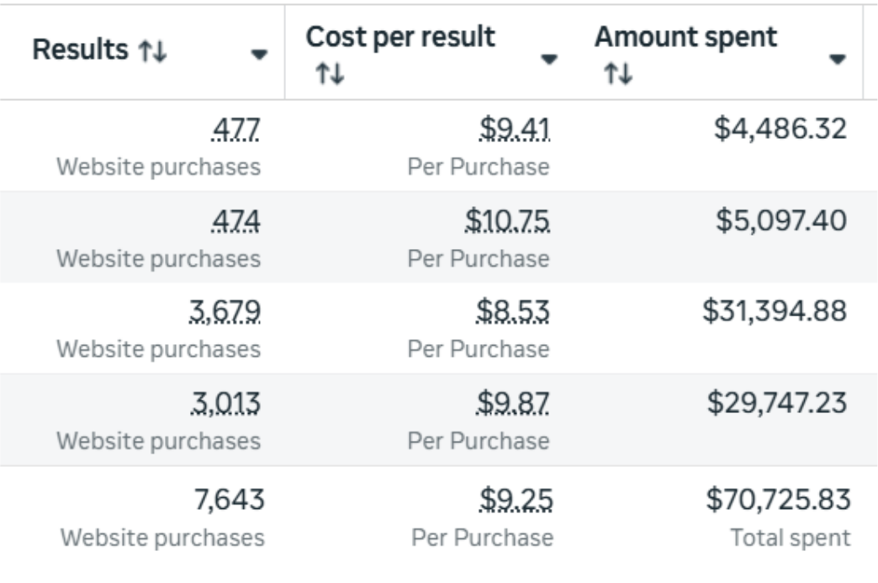This screenshot has height=583, width=878.
Task: Click the $10.75 cost per purchase
Action: (508, 222)
